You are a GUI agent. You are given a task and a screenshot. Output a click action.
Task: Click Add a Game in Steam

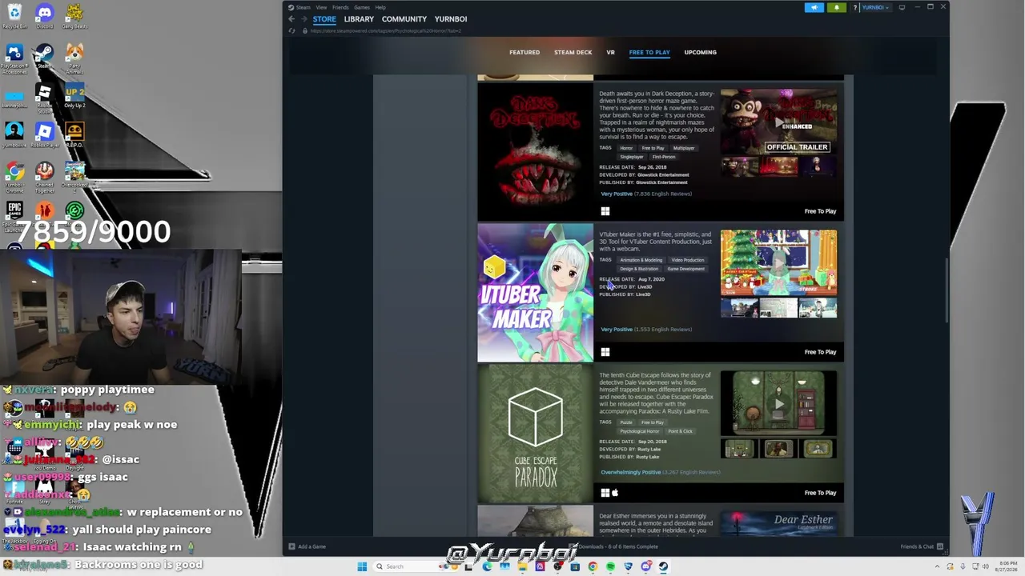click(307, 546)
